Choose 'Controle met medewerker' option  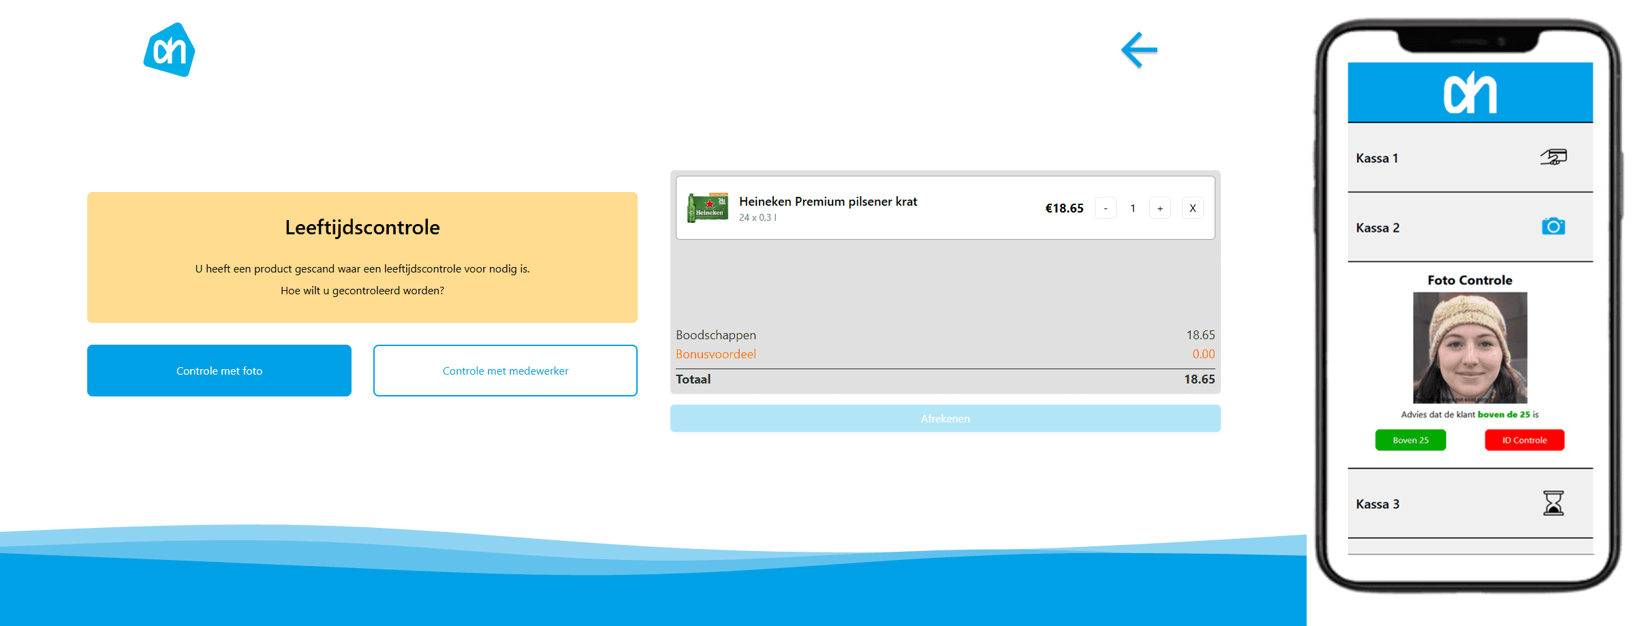point(505,371)
